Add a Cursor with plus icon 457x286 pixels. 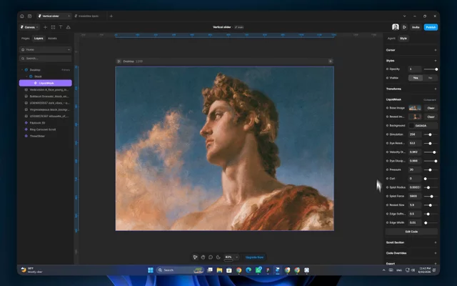[436, 50]
